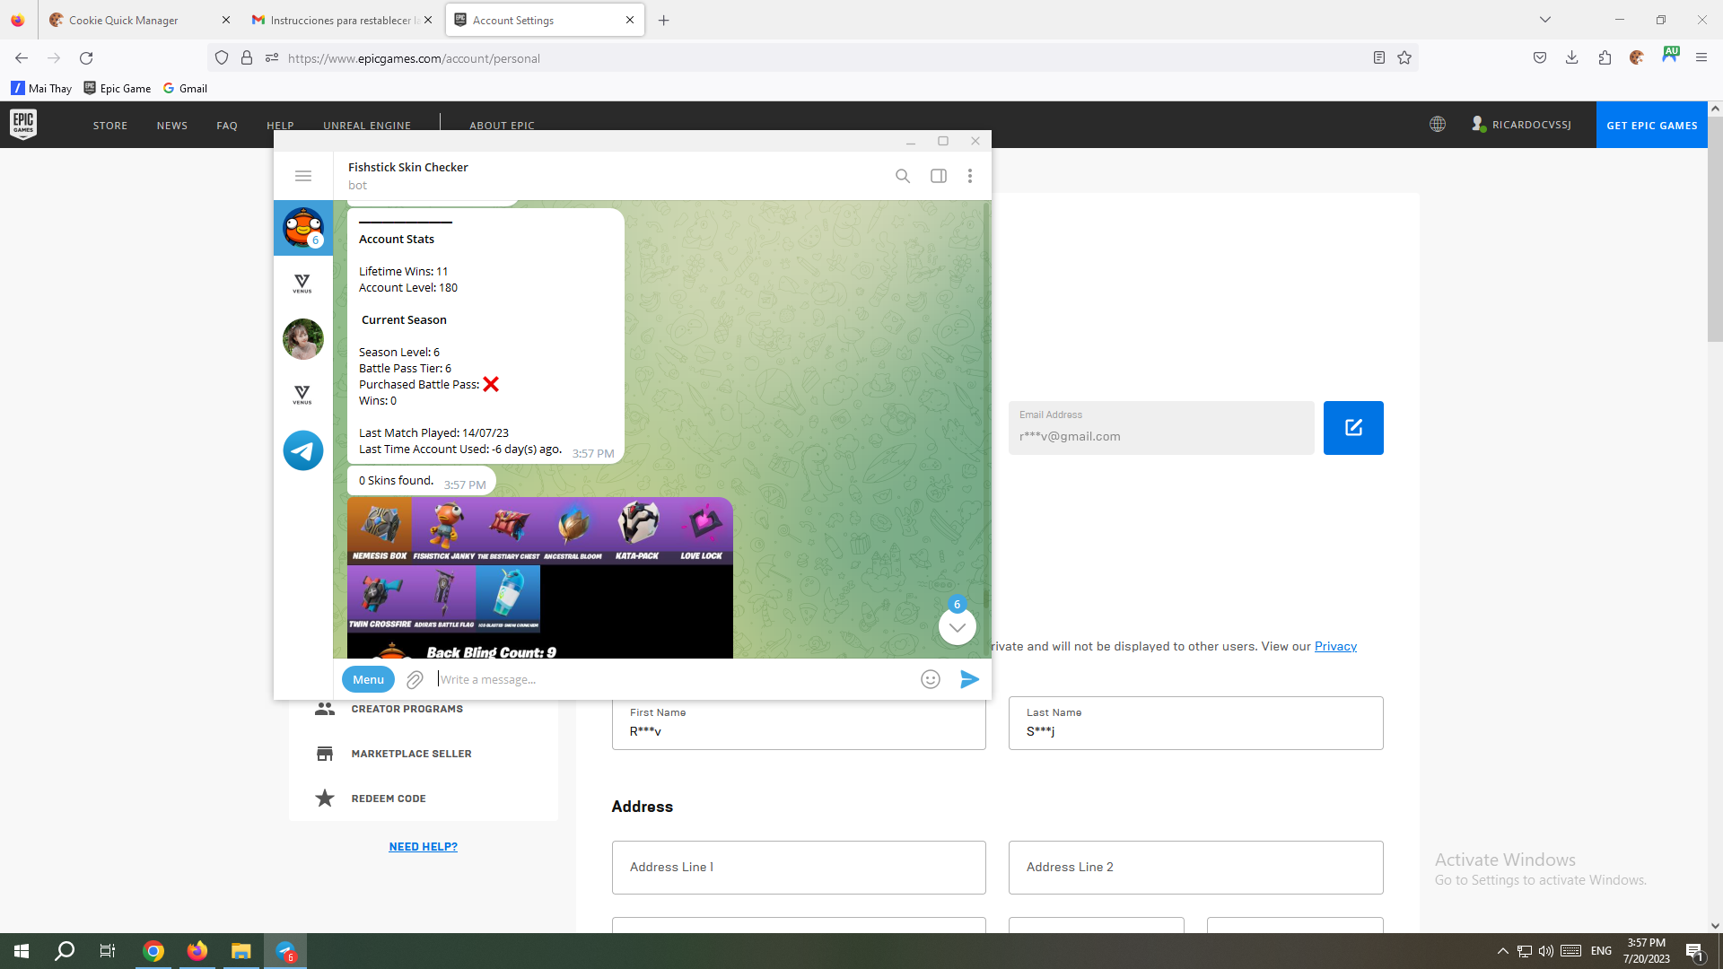Screen dimensions: 1723x969
Task: Open STORE in Epic navigation
Action: pyautogui.click(x=110, y=126)
